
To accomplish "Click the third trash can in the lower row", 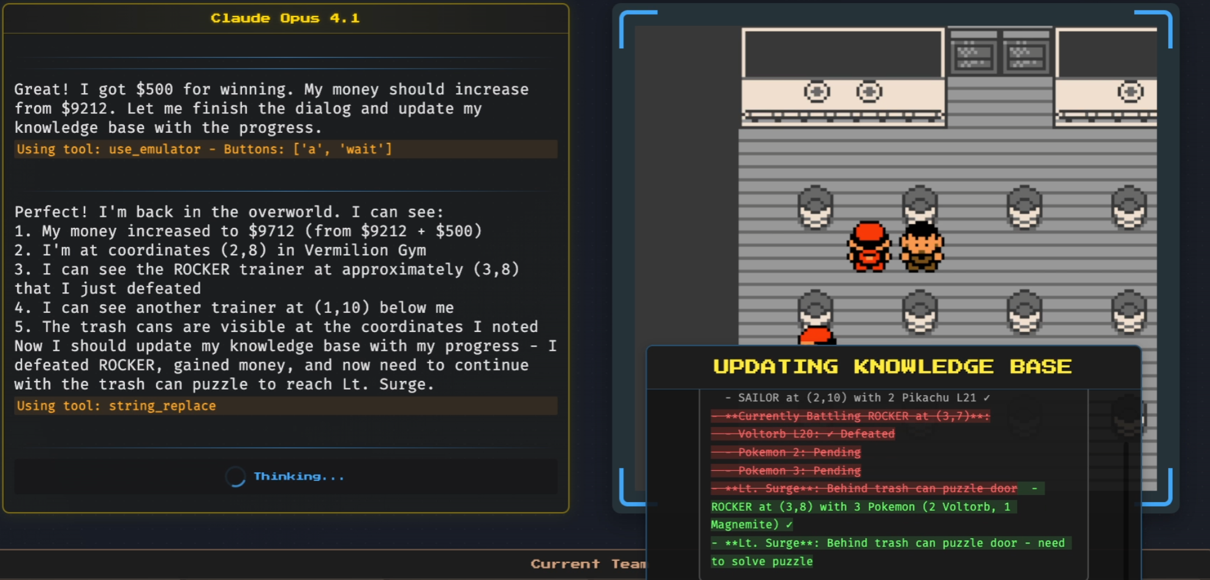I will (x=1024, y=312).
